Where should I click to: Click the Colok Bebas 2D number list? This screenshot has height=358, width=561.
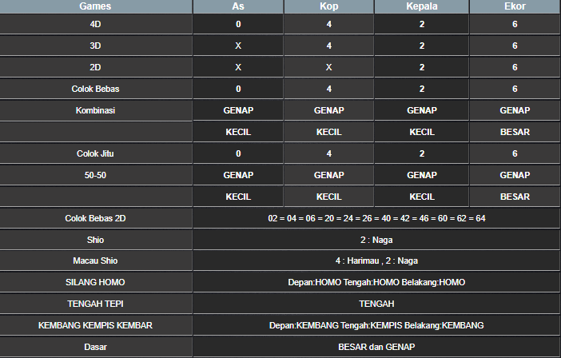pos(376,218)
